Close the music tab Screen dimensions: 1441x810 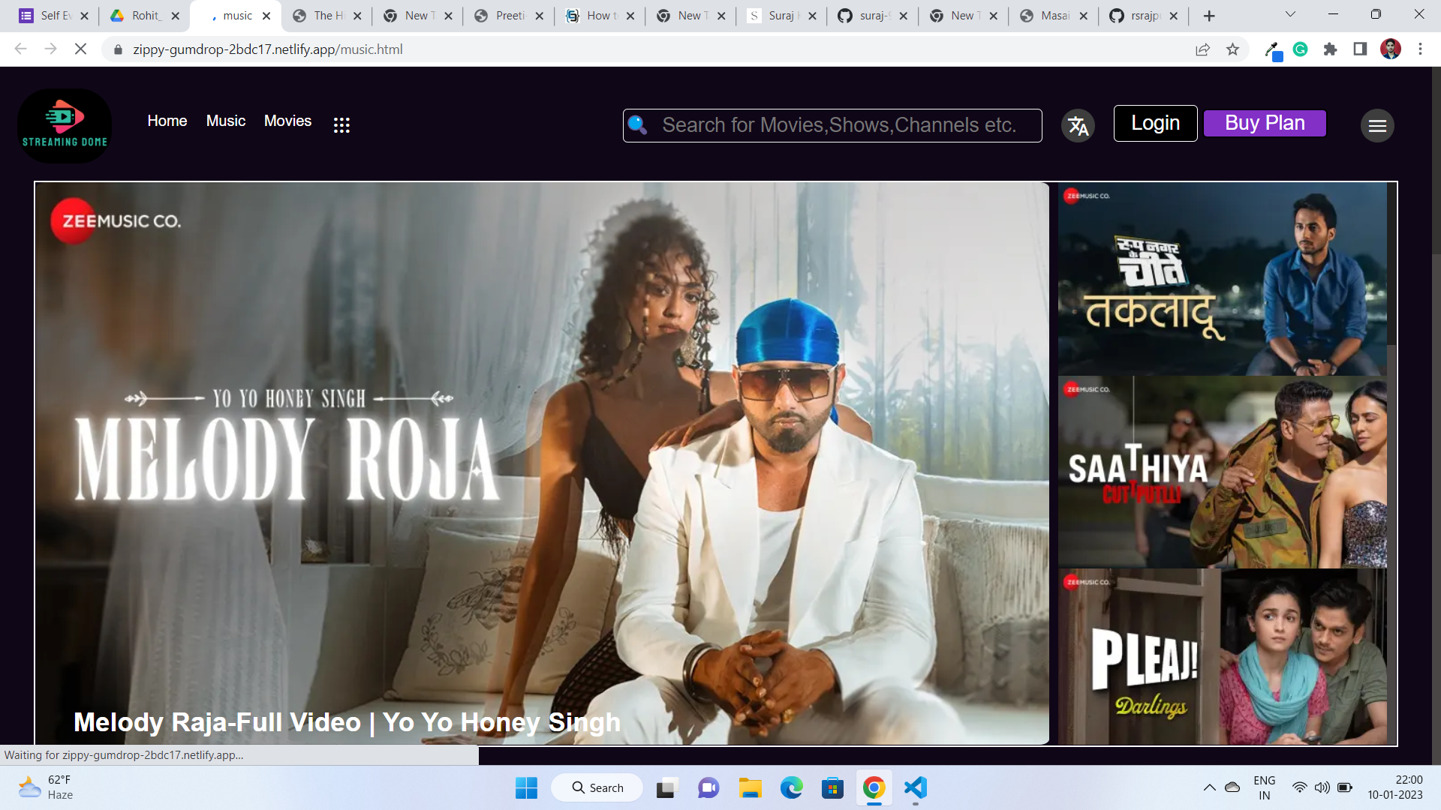click(266, 16)
